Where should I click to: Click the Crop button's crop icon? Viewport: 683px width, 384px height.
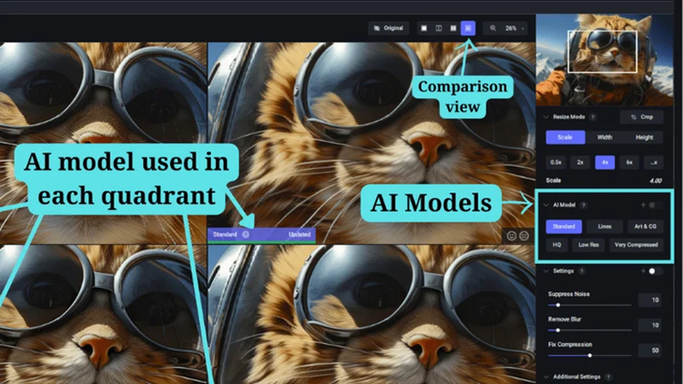click(x=633, y=117)
